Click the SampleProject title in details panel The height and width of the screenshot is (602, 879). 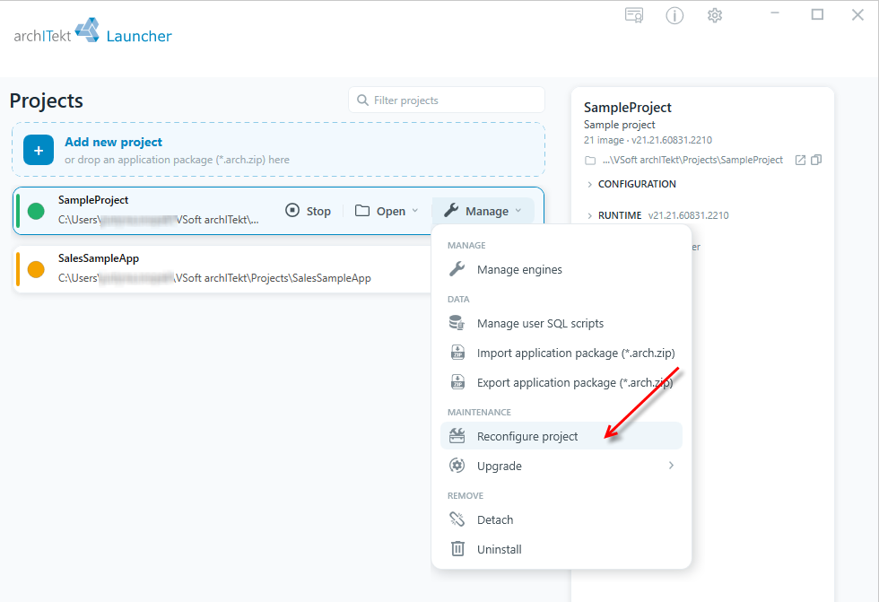pyautogui.click(x=627, y=108)
